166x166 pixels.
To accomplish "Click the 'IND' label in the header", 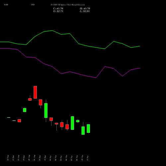I will [33, 5].
